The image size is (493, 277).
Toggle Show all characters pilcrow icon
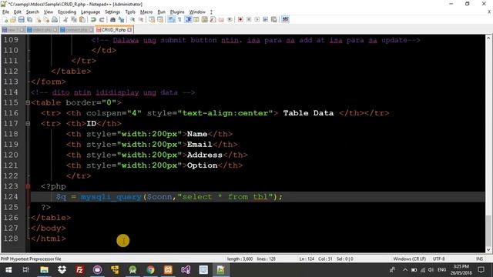click(x=179, y=19)
